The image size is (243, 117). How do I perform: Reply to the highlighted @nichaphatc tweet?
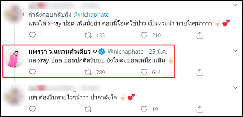click(x=33, y=72)
